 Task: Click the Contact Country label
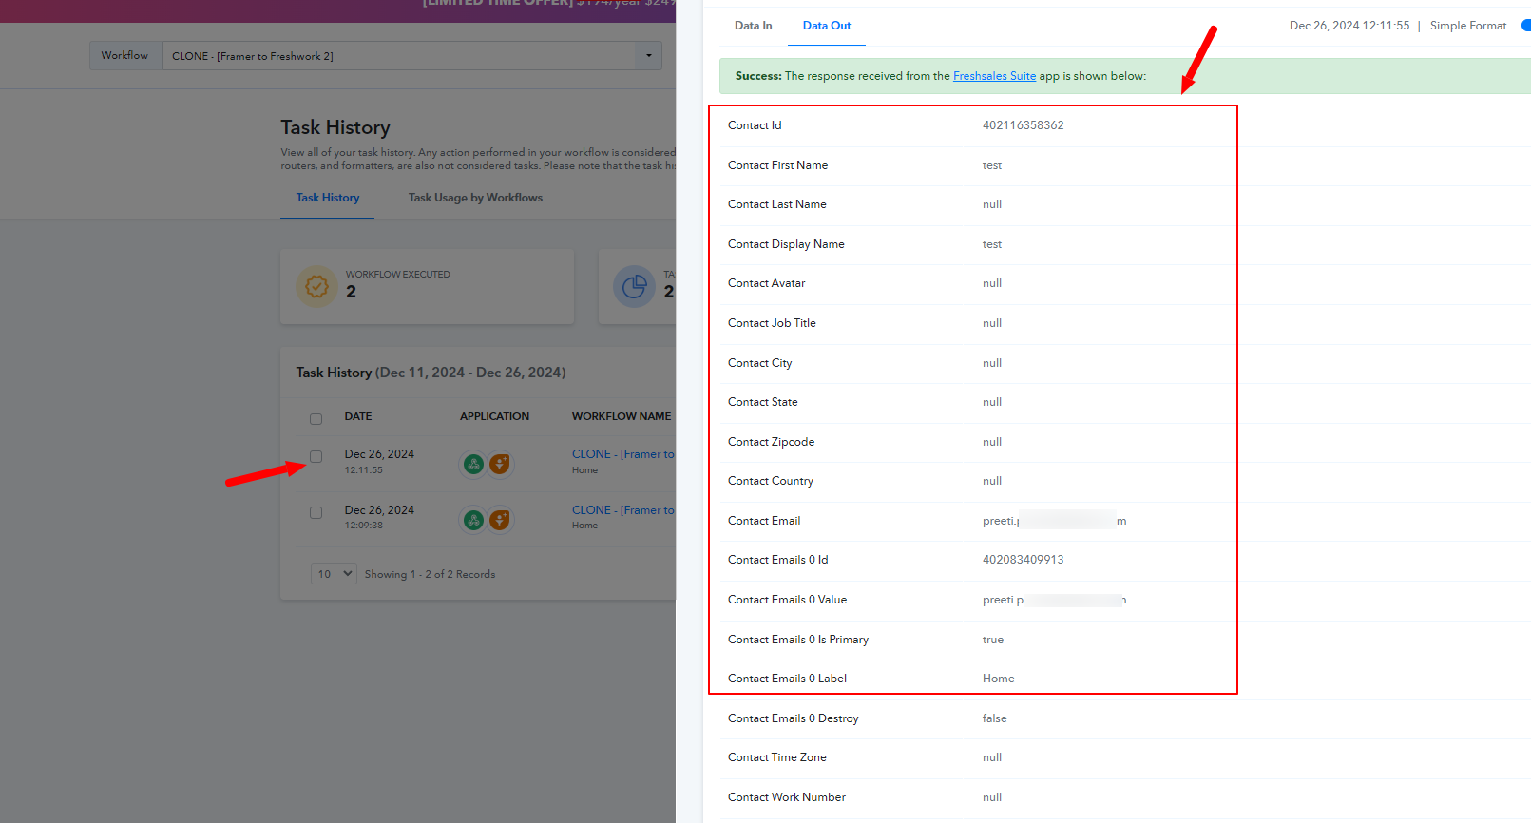771,481
